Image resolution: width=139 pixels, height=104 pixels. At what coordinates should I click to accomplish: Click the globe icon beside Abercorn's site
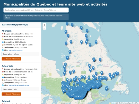click(3, 50)
